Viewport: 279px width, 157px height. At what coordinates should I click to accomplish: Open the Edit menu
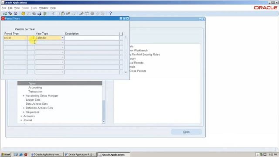[10, 8]
